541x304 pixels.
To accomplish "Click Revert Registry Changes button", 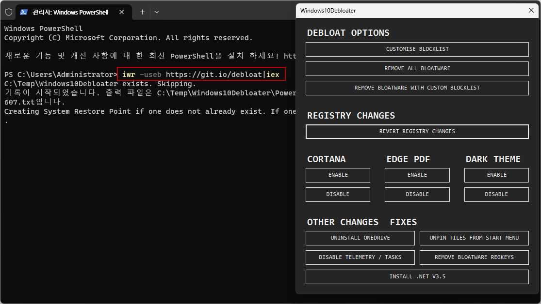I will (x=417, y=132).
